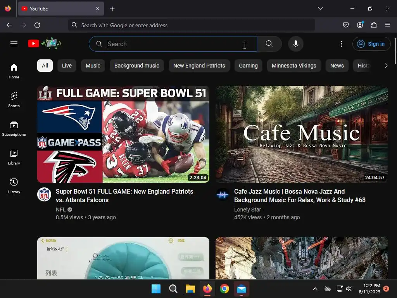Reload the current page
Image resolution: width=397 pixels, height=298 pixels.
click(x=37, y=25)
